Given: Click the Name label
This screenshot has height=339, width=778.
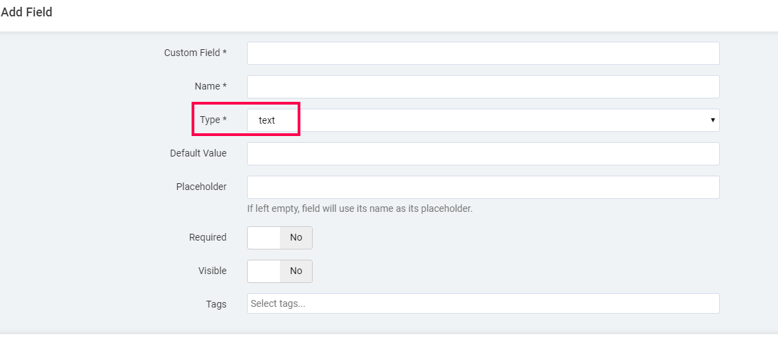Looking at the screenshot, I should point(210,86).
